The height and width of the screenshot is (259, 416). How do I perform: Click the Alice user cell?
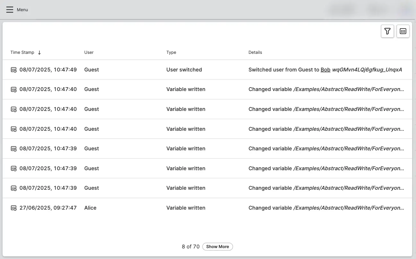[x=90, y=208]
